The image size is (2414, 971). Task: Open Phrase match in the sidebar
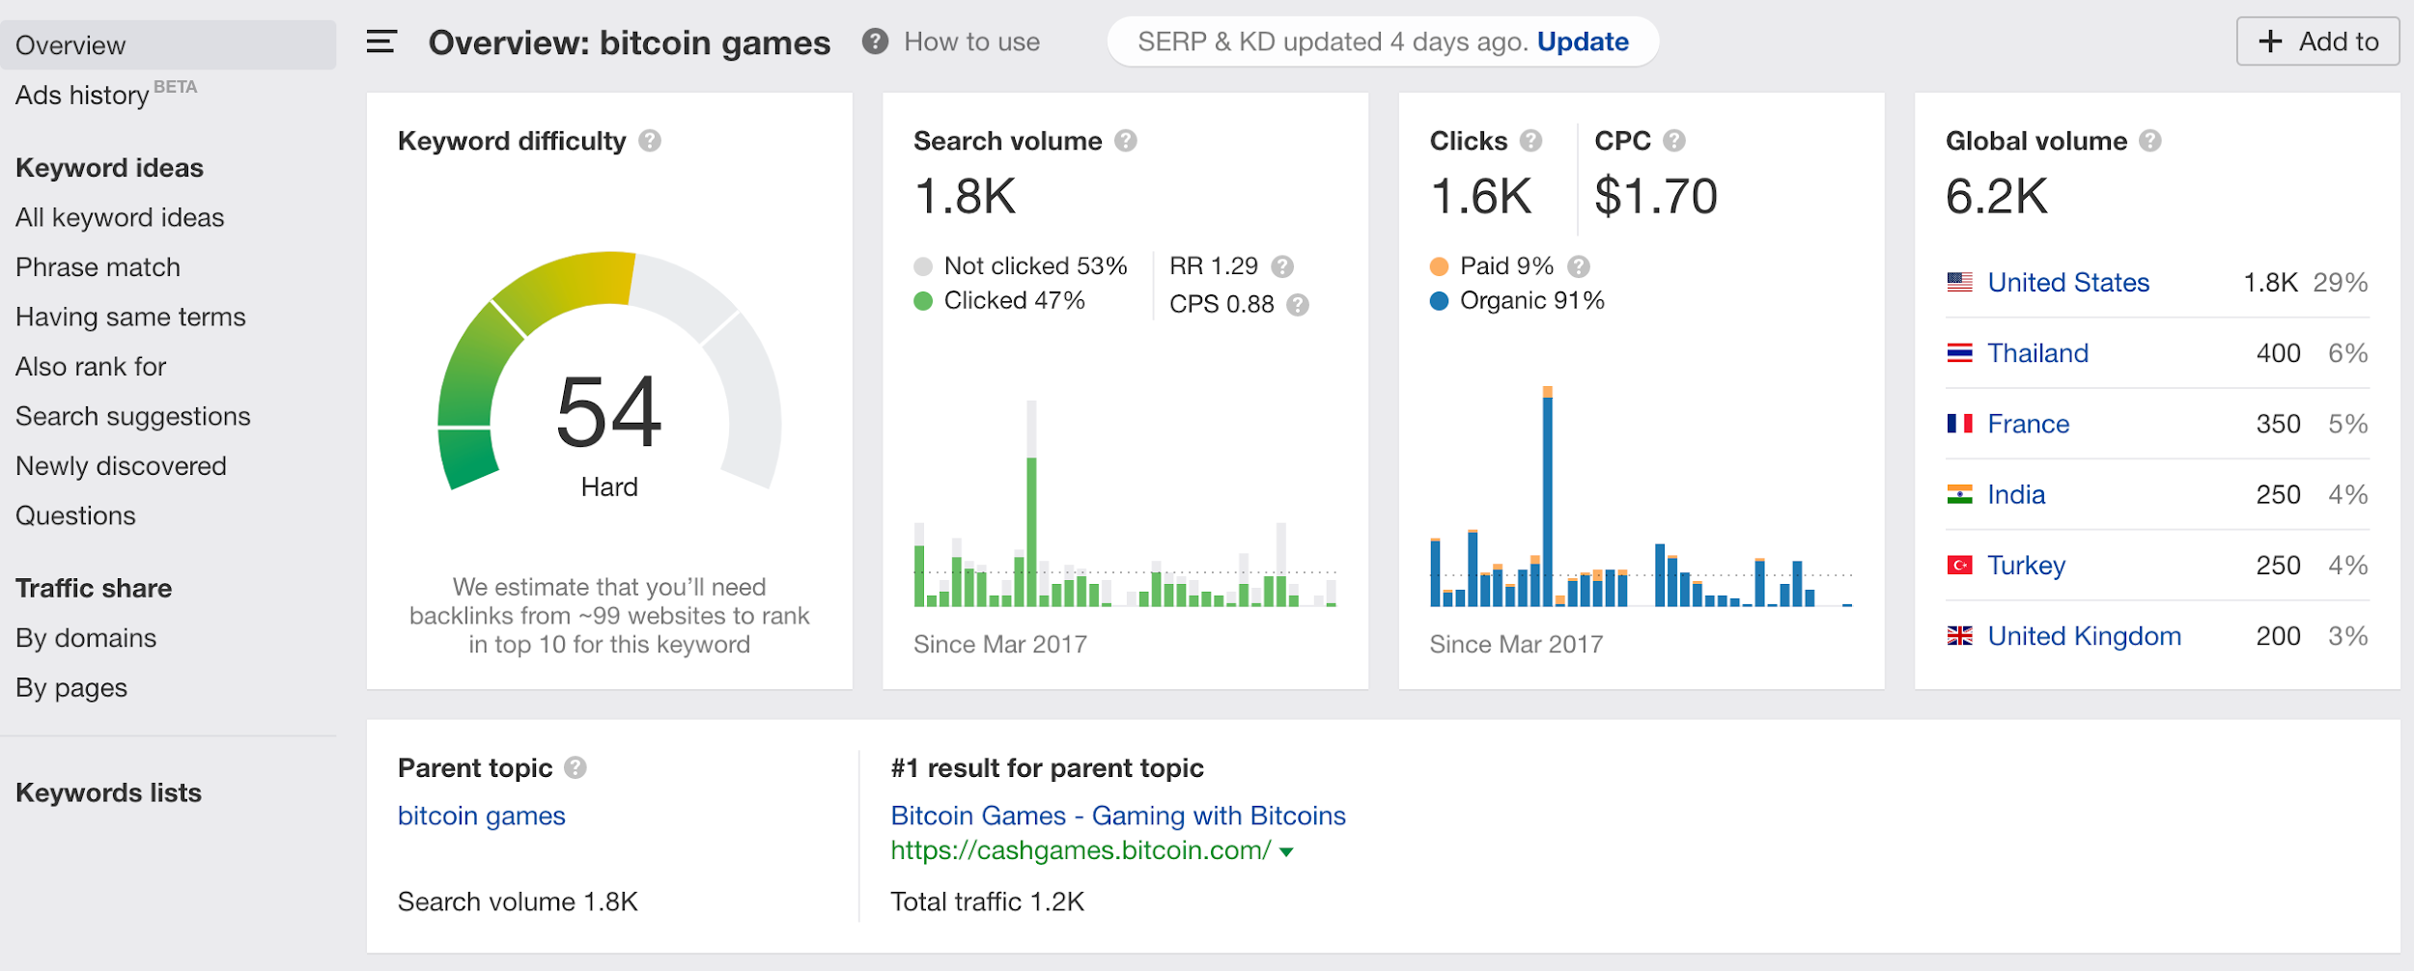pos(98,267)
